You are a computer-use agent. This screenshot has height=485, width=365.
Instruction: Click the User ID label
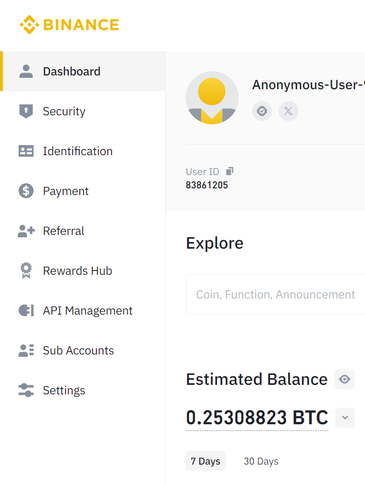point(202,172)
